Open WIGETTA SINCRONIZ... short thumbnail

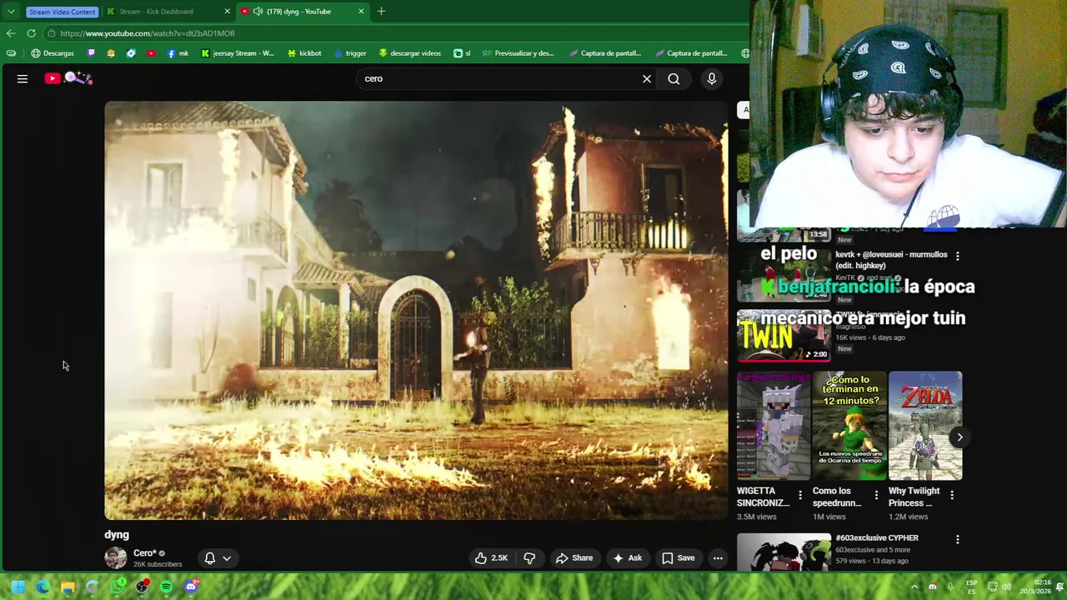point(774,426)
